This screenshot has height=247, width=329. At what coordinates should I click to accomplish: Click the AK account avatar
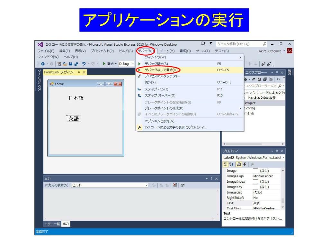[x=289, y=51]
